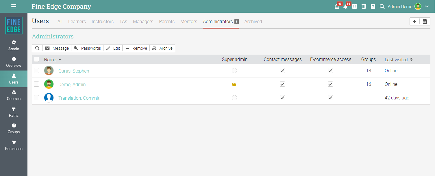Open Users in the sidebar
This screenshot has height=176, width=435.
pyautogui.click(x=14, y=79)
